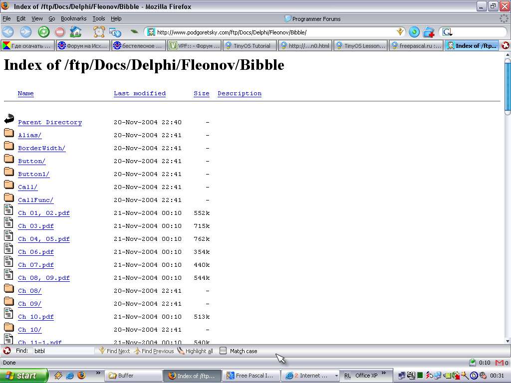Click the Back navigation arrow

[x=8, y=32]
